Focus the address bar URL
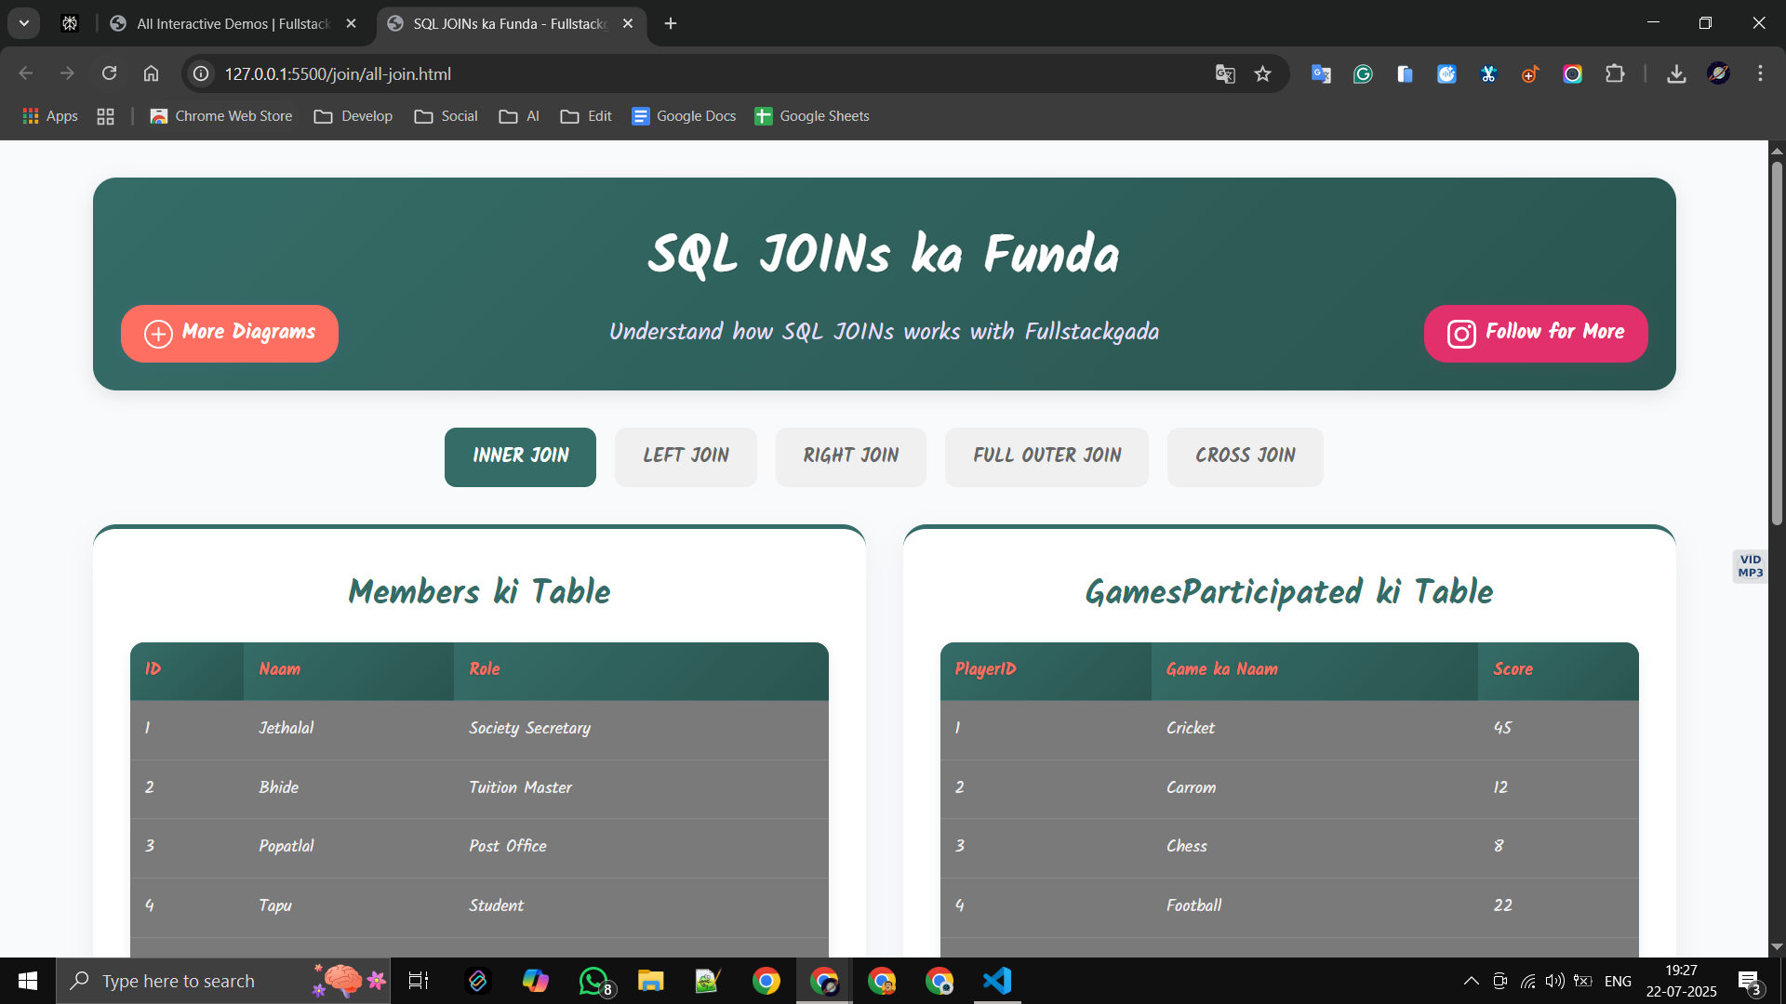The width and height of the screenshot is (1786, 1004). pos(338,73)
